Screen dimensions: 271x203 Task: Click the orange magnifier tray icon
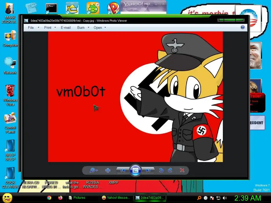click(199, 198)
